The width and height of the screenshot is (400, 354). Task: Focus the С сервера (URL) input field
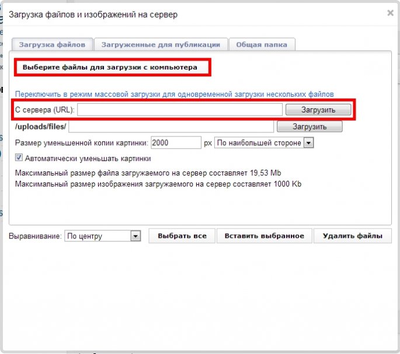[180, 110]
